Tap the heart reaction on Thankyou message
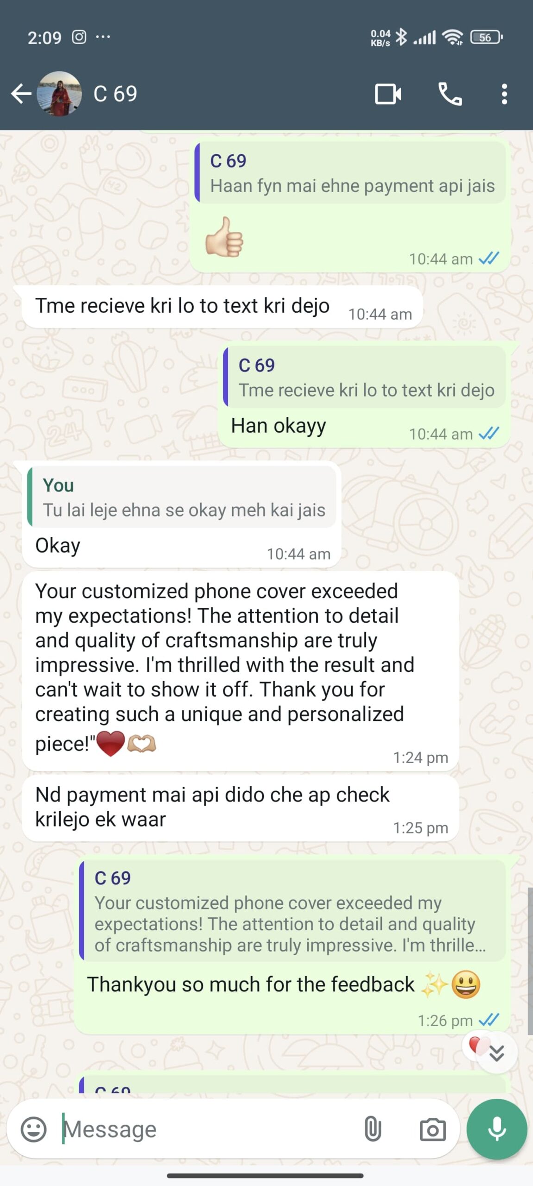Image resolution: width=533 pixels, height=1186 pixels. (x=475, y=1045)
